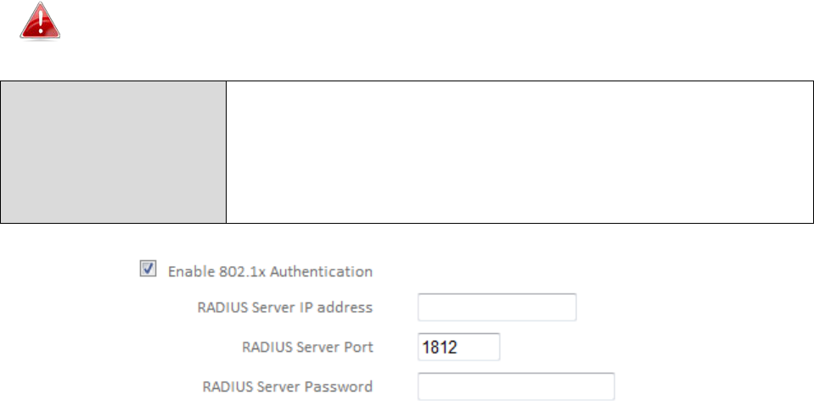Click the empty white right table cell

coord(519,152)
